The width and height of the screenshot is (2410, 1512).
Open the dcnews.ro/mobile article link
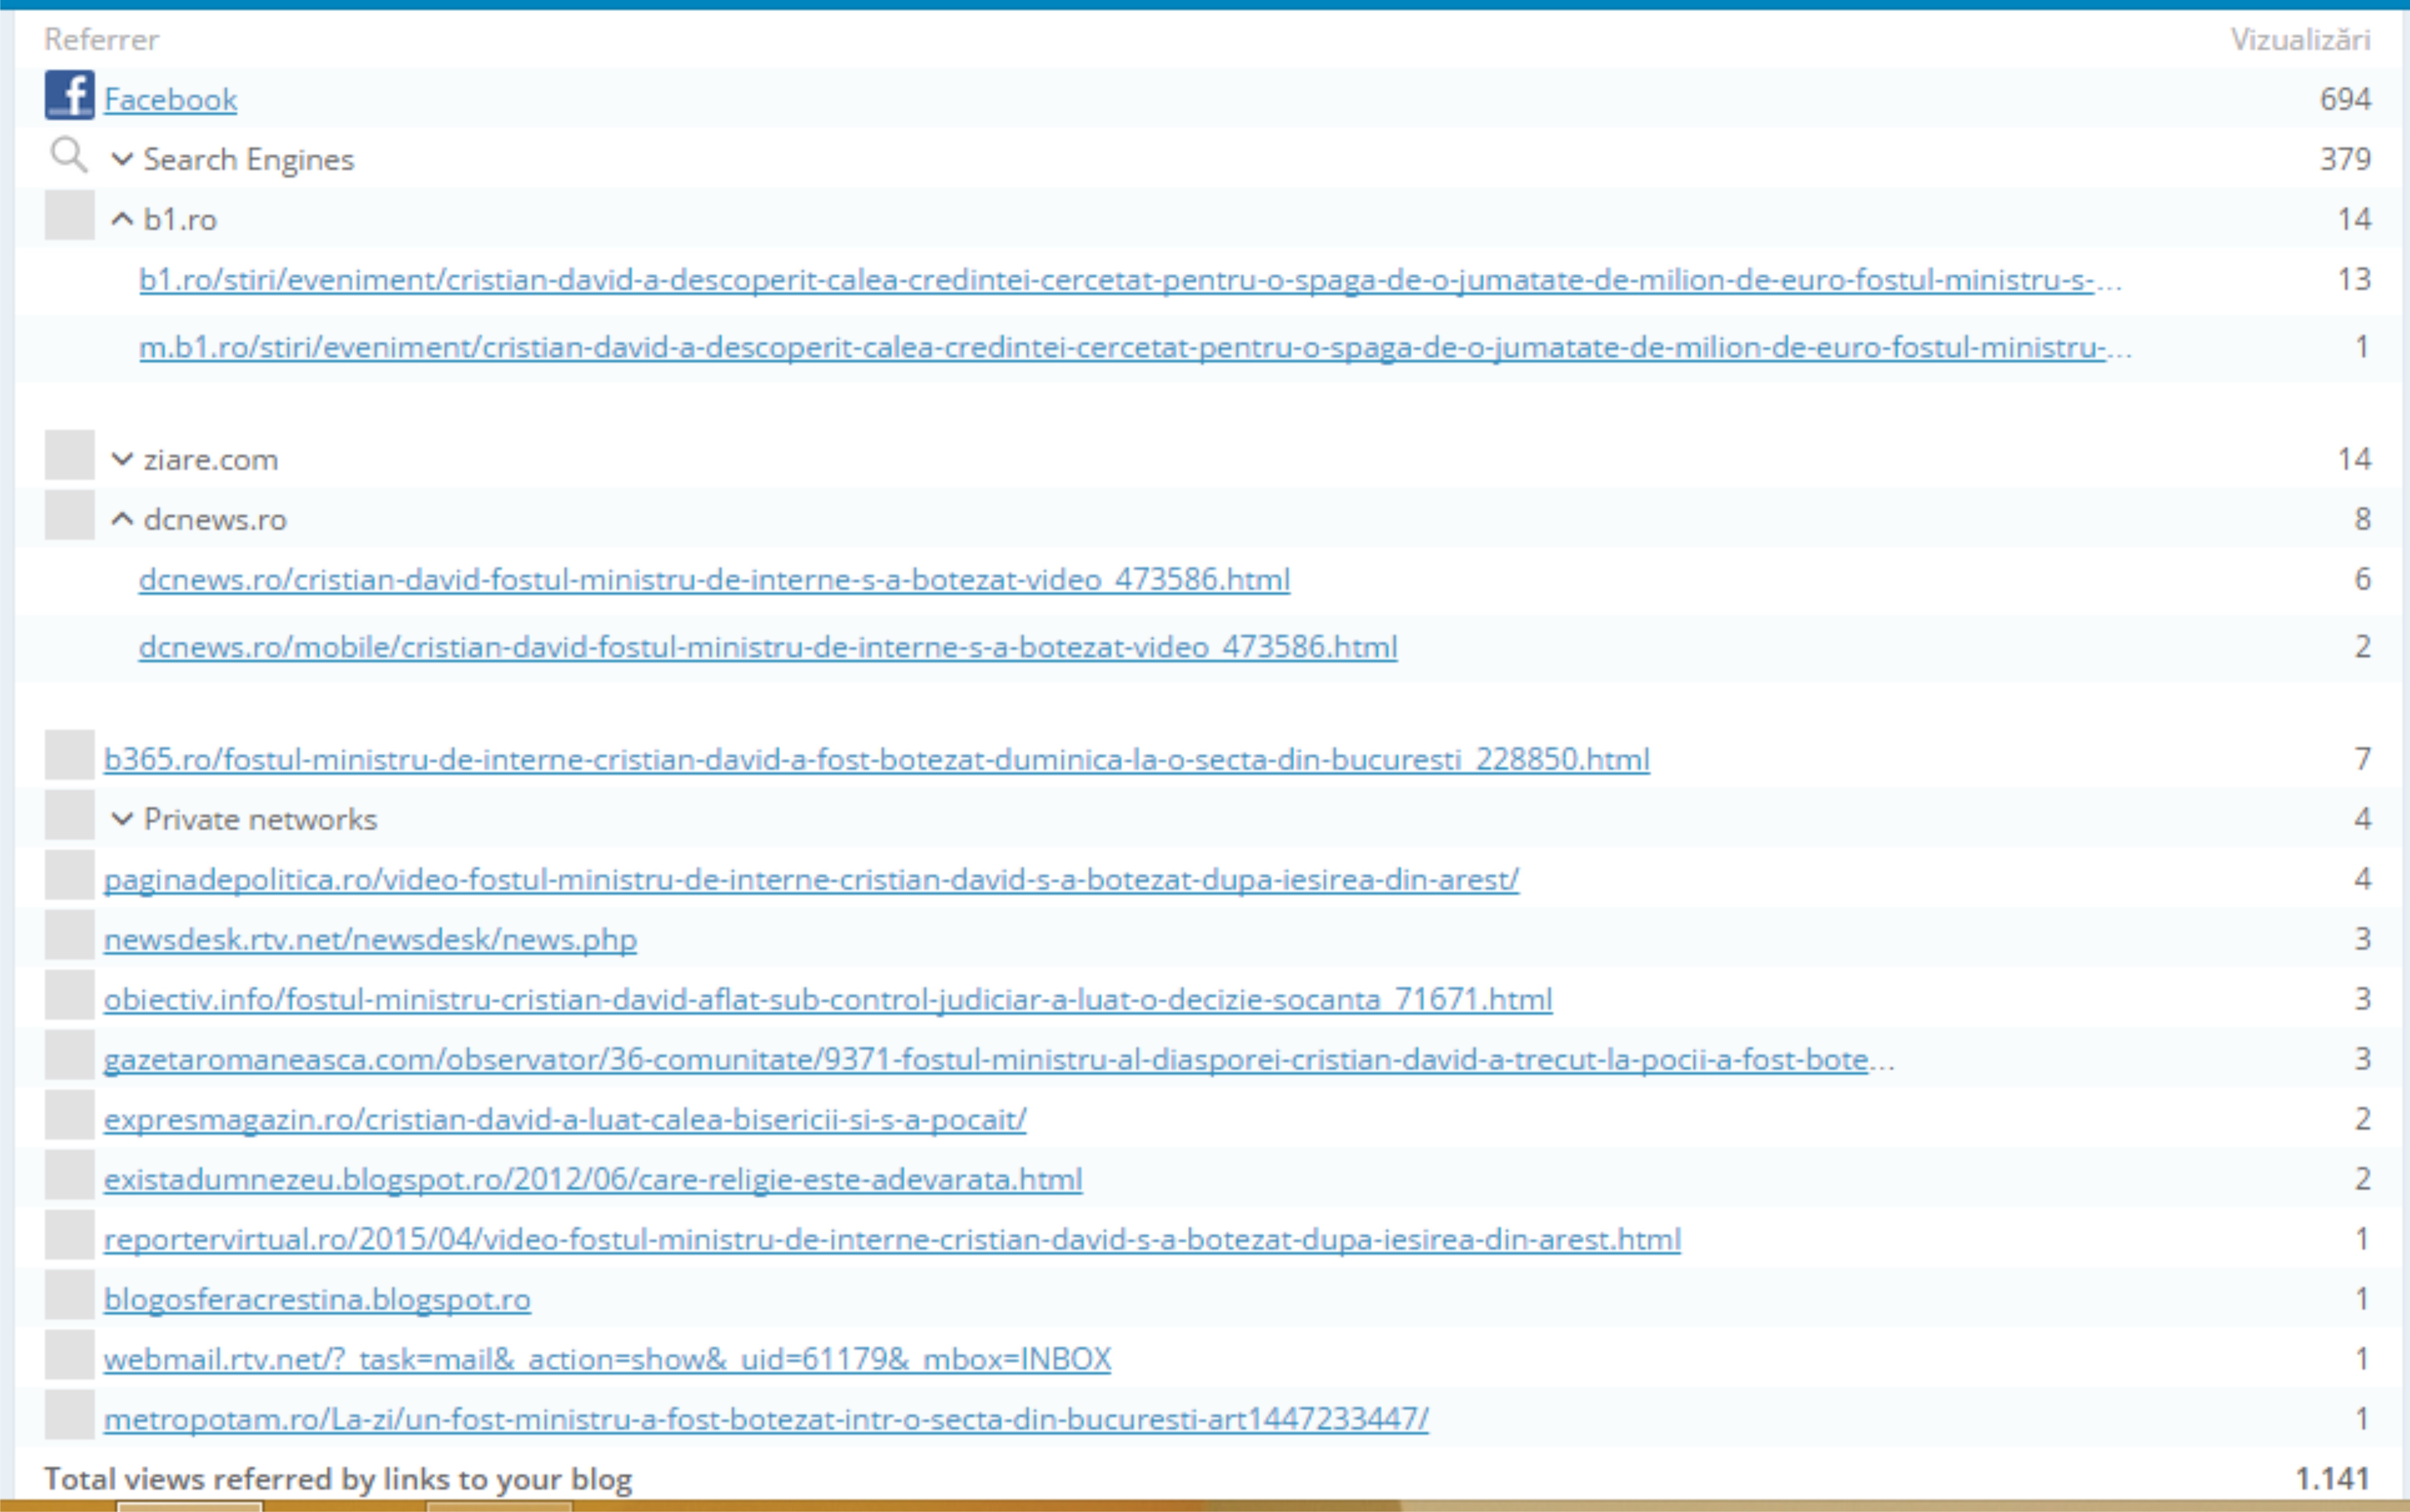point(767,647)
